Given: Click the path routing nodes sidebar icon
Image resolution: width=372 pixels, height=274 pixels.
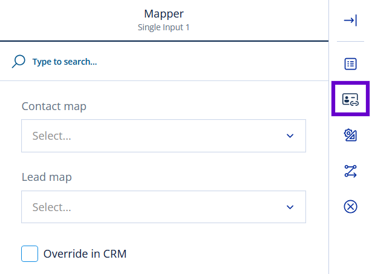Looking at the screenshot, I should pos(350,171).
